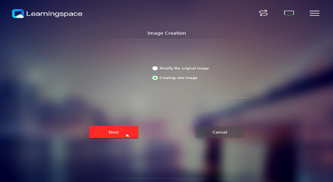Screen dimensions: 333x182
Task: Click the 'Creating new image' label text
Action: coord(178,78)
